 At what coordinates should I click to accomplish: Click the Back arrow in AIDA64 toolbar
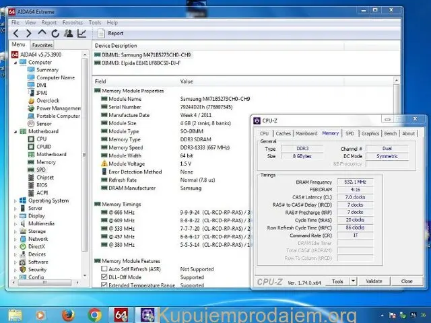15,33
